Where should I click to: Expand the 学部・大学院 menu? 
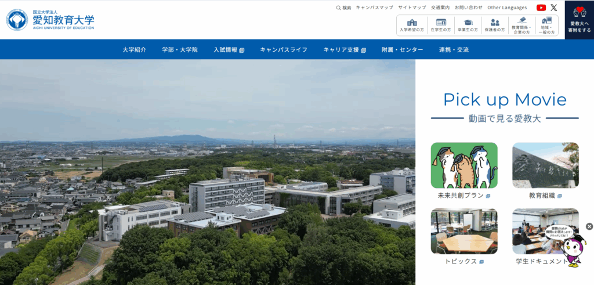[180, 50]
